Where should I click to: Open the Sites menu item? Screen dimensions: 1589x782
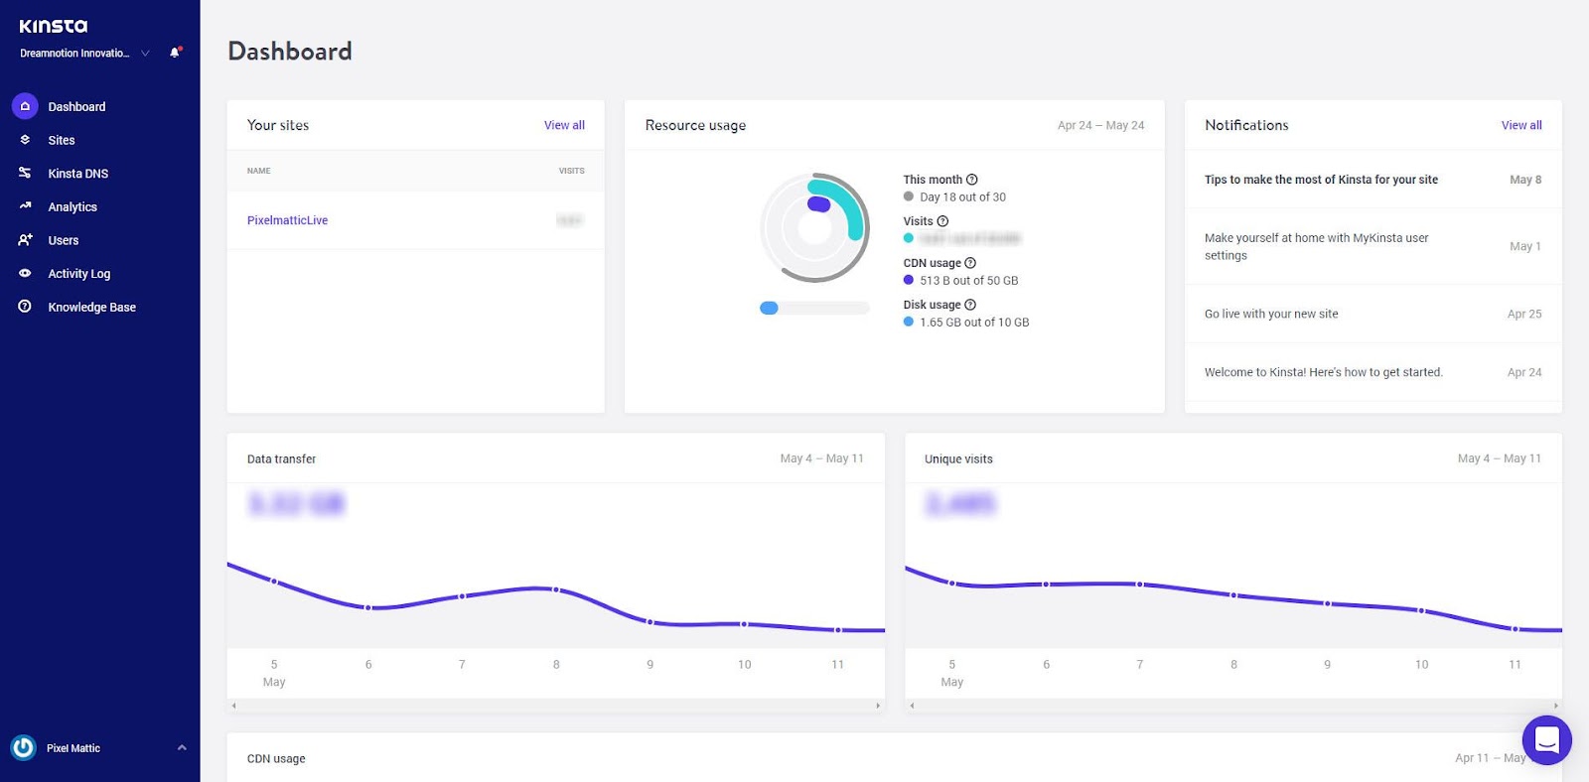tap(62, 140)
